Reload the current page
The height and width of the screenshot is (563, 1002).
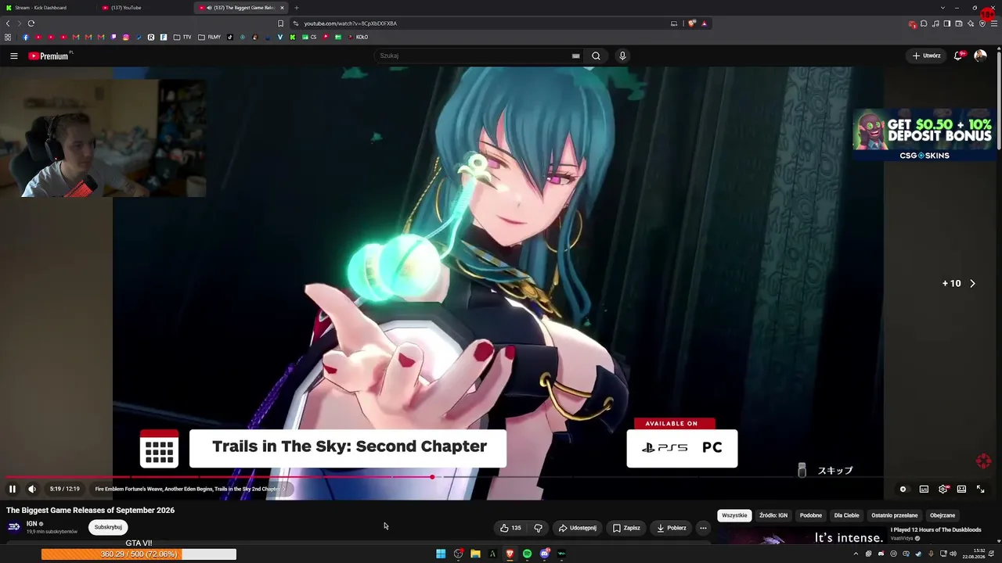point(31,23)
